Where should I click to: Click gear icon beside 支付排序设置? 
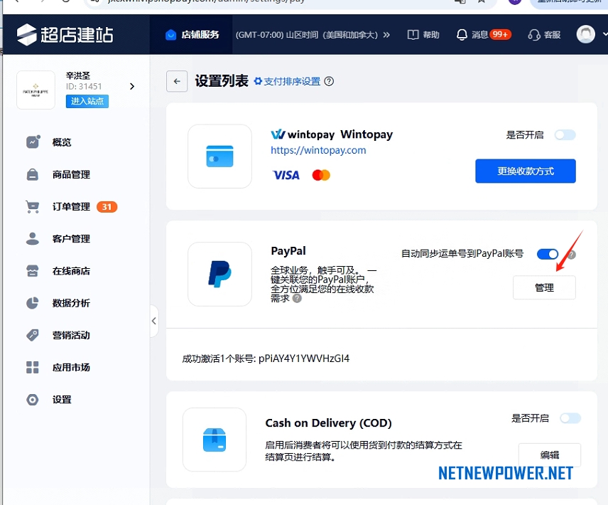click(x=258, y=81)
